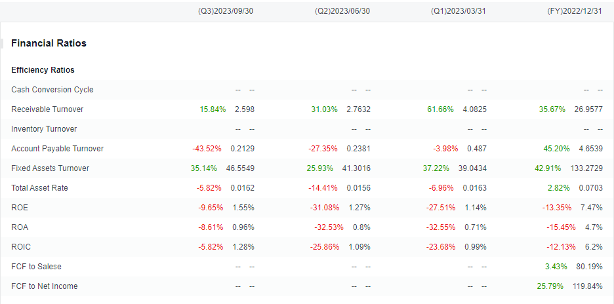Image resolution: width=614 pixels, height=304 pixels.
Task: Select the Inventory Turnover row label
Action: click(x=44, y=128)
